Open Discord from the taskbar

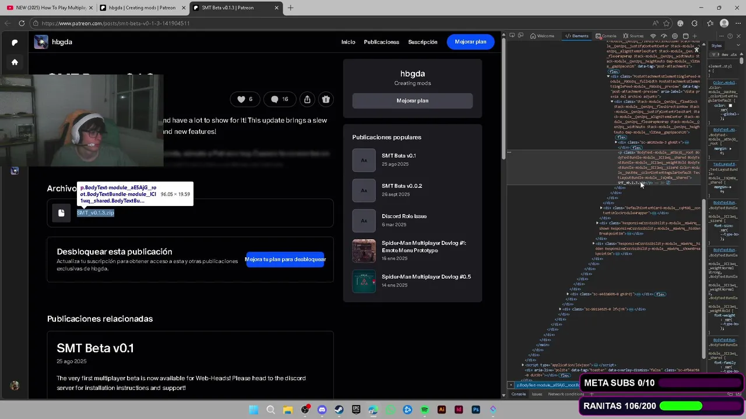[322, 410]
